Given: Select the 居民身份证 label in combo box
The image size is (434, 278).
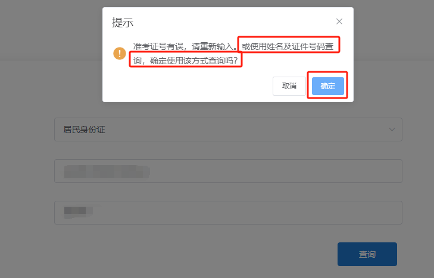Looking at the screenshot, I should tap(84, 129).
